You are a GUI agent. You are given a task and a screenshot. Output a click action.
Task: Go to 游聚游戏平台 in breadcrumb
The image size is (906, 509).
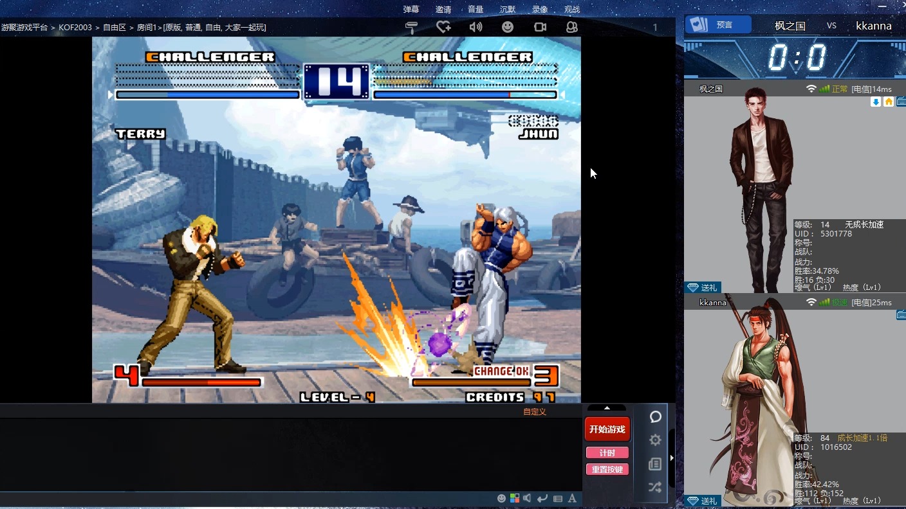24,27
